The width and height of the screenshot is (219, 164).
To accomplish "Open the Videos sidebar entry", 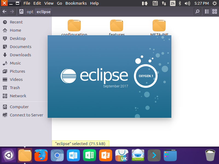I will click(x=16, y=80).
